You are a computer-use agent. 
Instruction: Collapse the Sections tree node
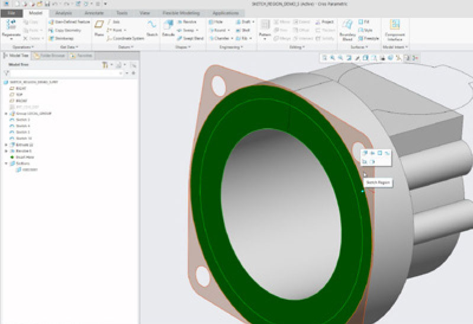click(6, 163)
